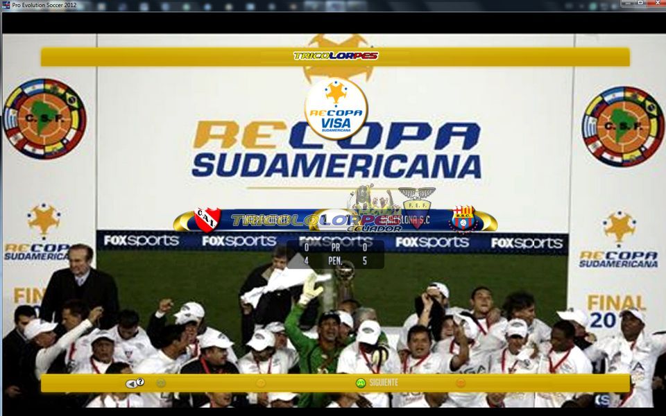Click the Barcelona S.C. team crest
Screen dimensions: 666x416
coord(463,219)
